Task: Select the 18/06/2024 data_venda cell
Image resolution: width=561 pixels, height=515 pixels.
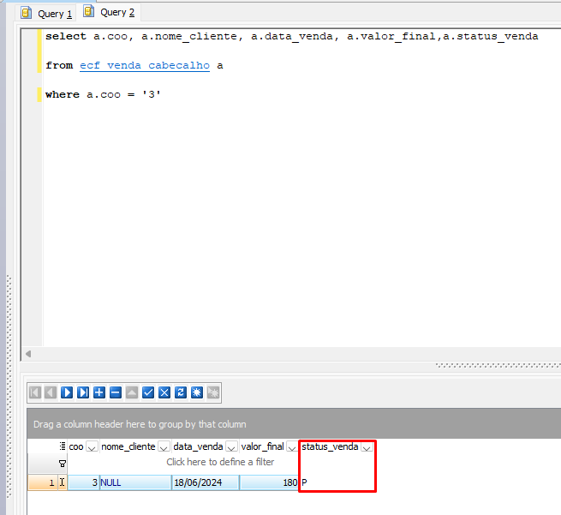Action: click(x=205, y=482)
